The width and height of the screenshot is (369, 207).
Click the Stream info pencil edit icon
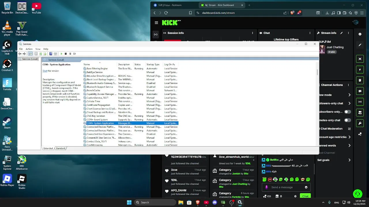click(x=341, y=33)
